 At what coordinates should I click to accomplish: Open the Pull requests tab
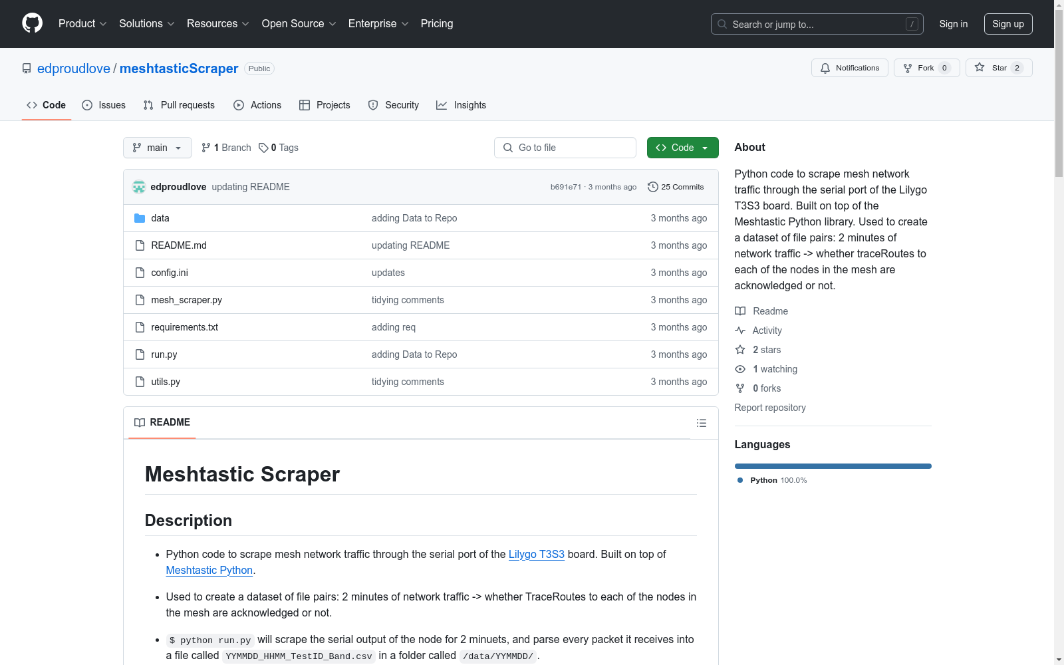pyautogui.click(x=179, y=105)
